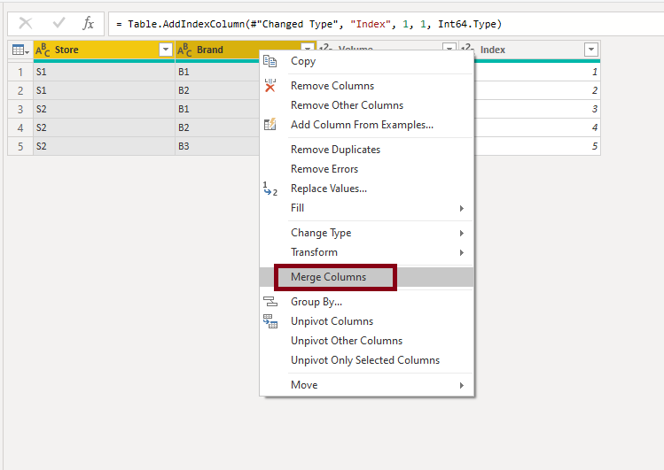Click Index cell with value 5
This screenshot has height=470, width=664.
537,146
